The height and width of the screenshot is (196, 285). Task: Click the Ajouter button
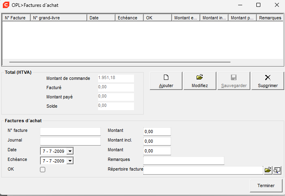coord(166,81)
